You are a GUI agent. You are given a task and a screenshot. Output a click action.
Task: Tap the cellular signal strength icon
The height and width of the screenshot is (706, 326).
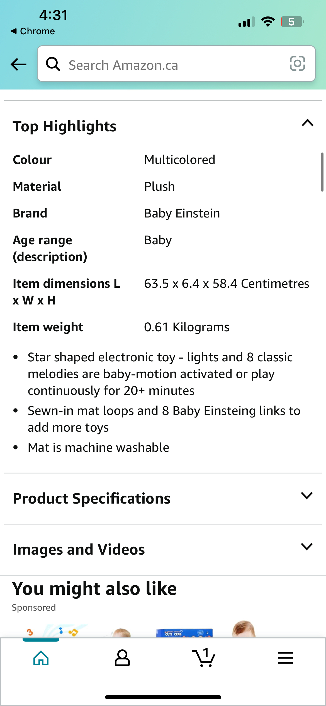pyautogui.click(x=246, y=22)
